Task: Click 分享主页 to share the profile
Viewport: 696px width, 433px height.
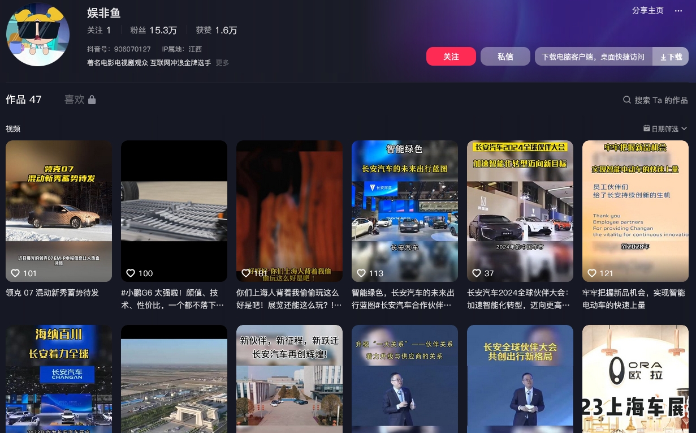Action: (x=648, y=11)
